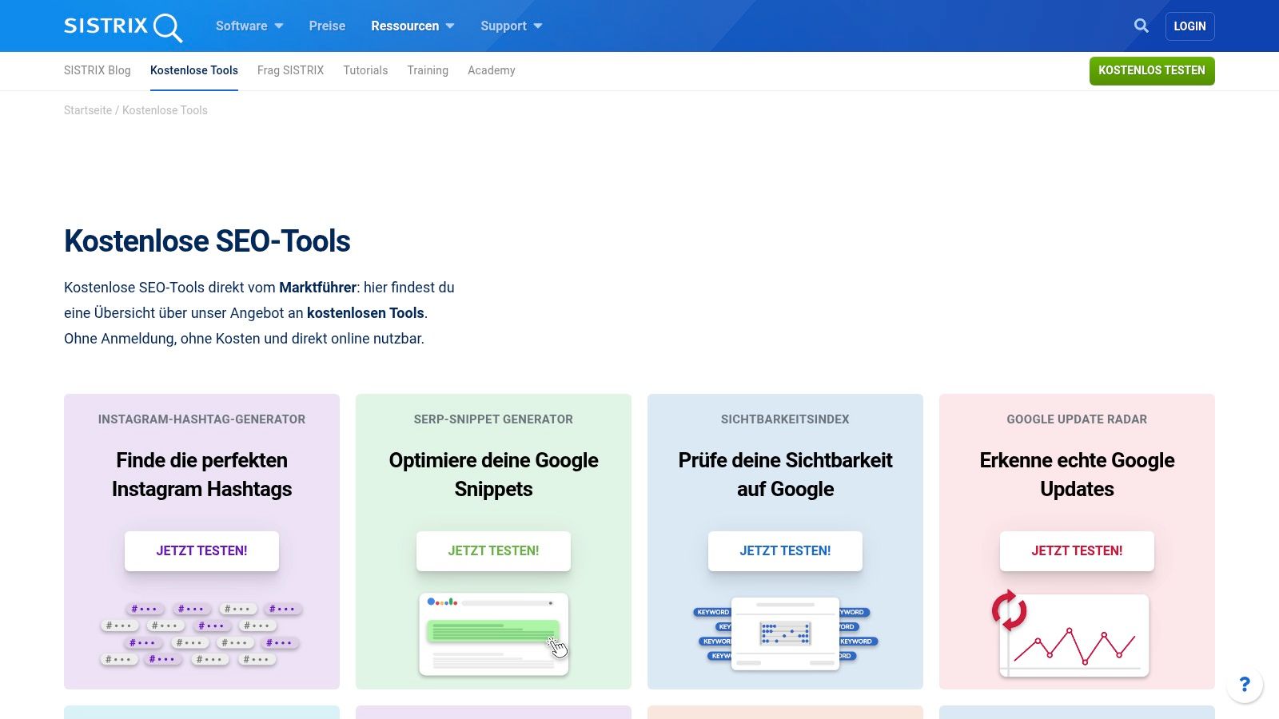Select Preise in the main navigation

coord(326,26)
